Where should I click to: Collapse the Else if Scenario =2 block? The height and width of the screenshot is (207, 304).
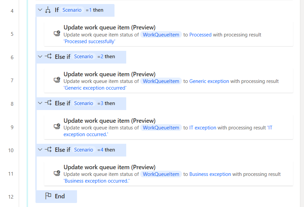pyautogui.click(x=40, y=57)
